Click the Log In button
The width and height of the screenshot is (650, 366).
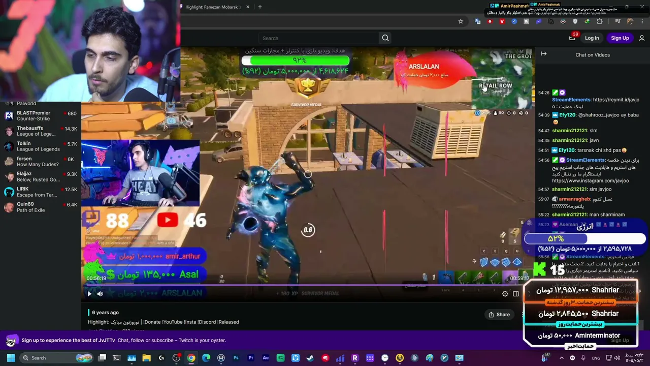tap(592, 38)
